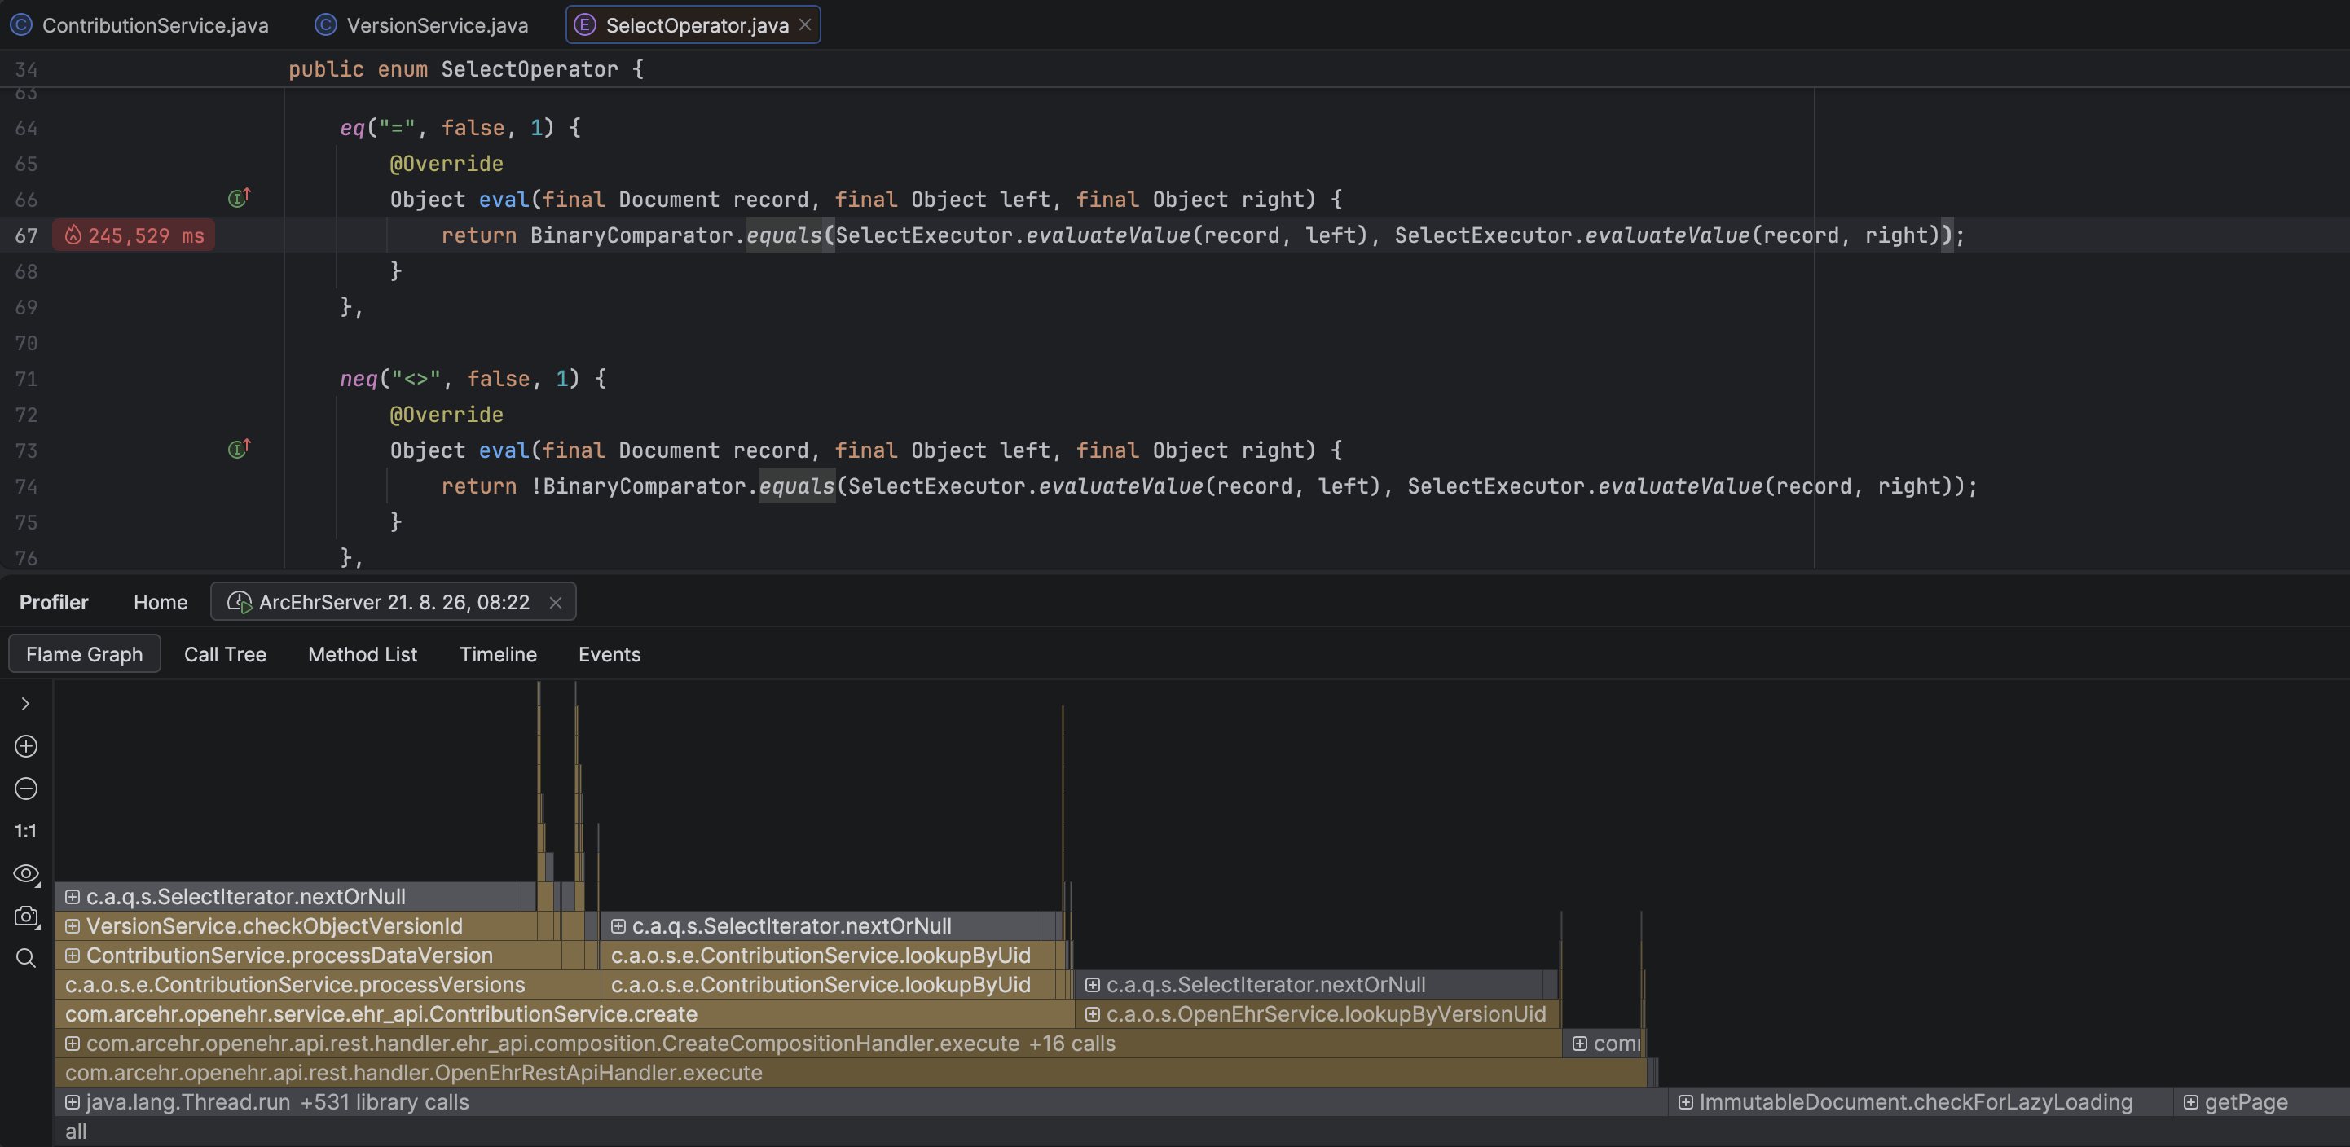
Task: Select ContributionService.create flame frame
Action: pyautogui.click(x=565, y=1014)
